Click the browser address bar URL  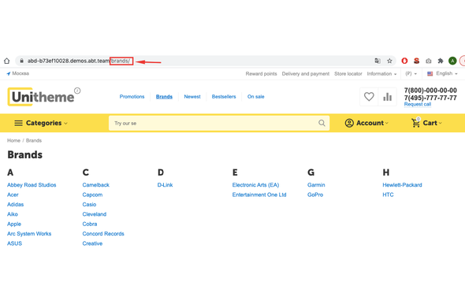[79, 61]
